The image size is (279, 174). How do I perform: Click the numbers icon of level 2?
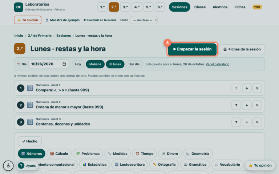tap(30, 105)
